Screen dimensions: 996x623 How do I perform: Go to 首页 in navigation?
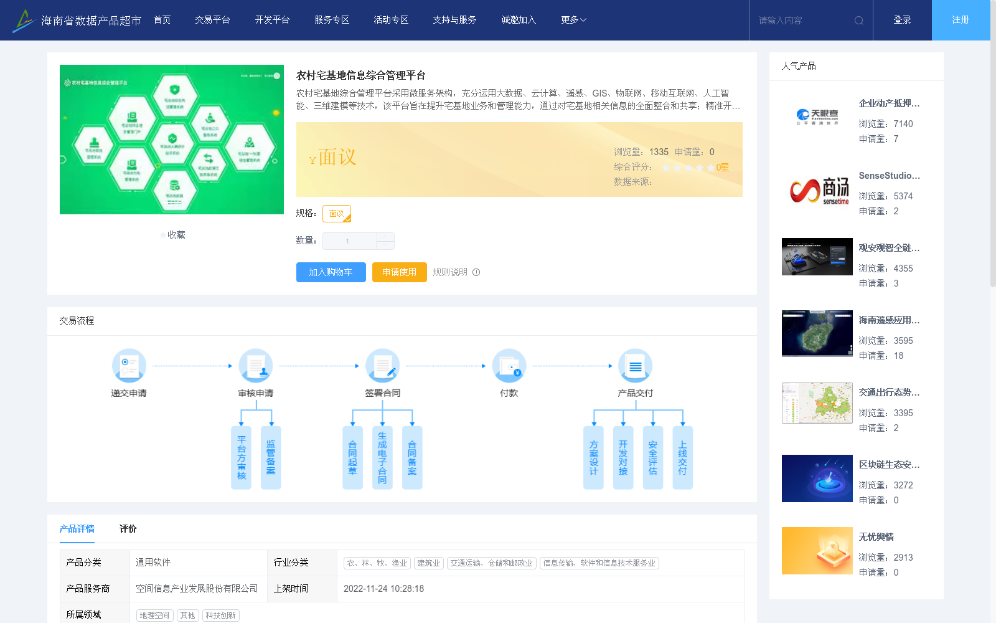(x=162, y=20)
